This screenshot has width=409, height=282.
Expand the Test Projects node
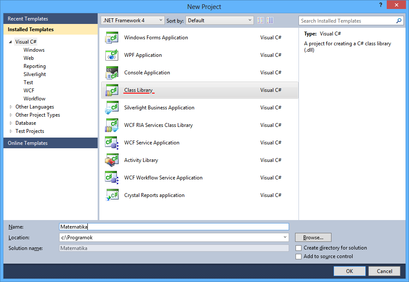pyautogui.click(x=11, y=131)
